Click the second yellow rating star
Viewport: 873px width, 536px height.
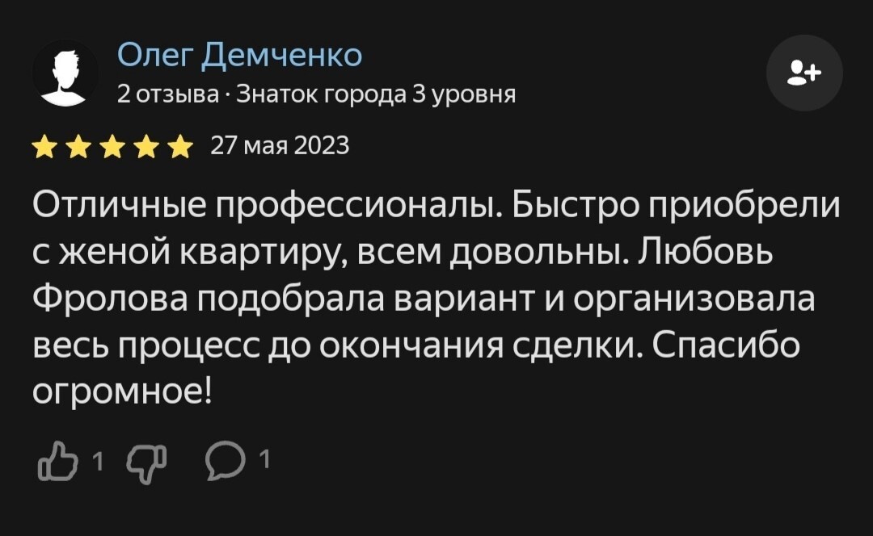pyautogui.click(x=79, y=147)
